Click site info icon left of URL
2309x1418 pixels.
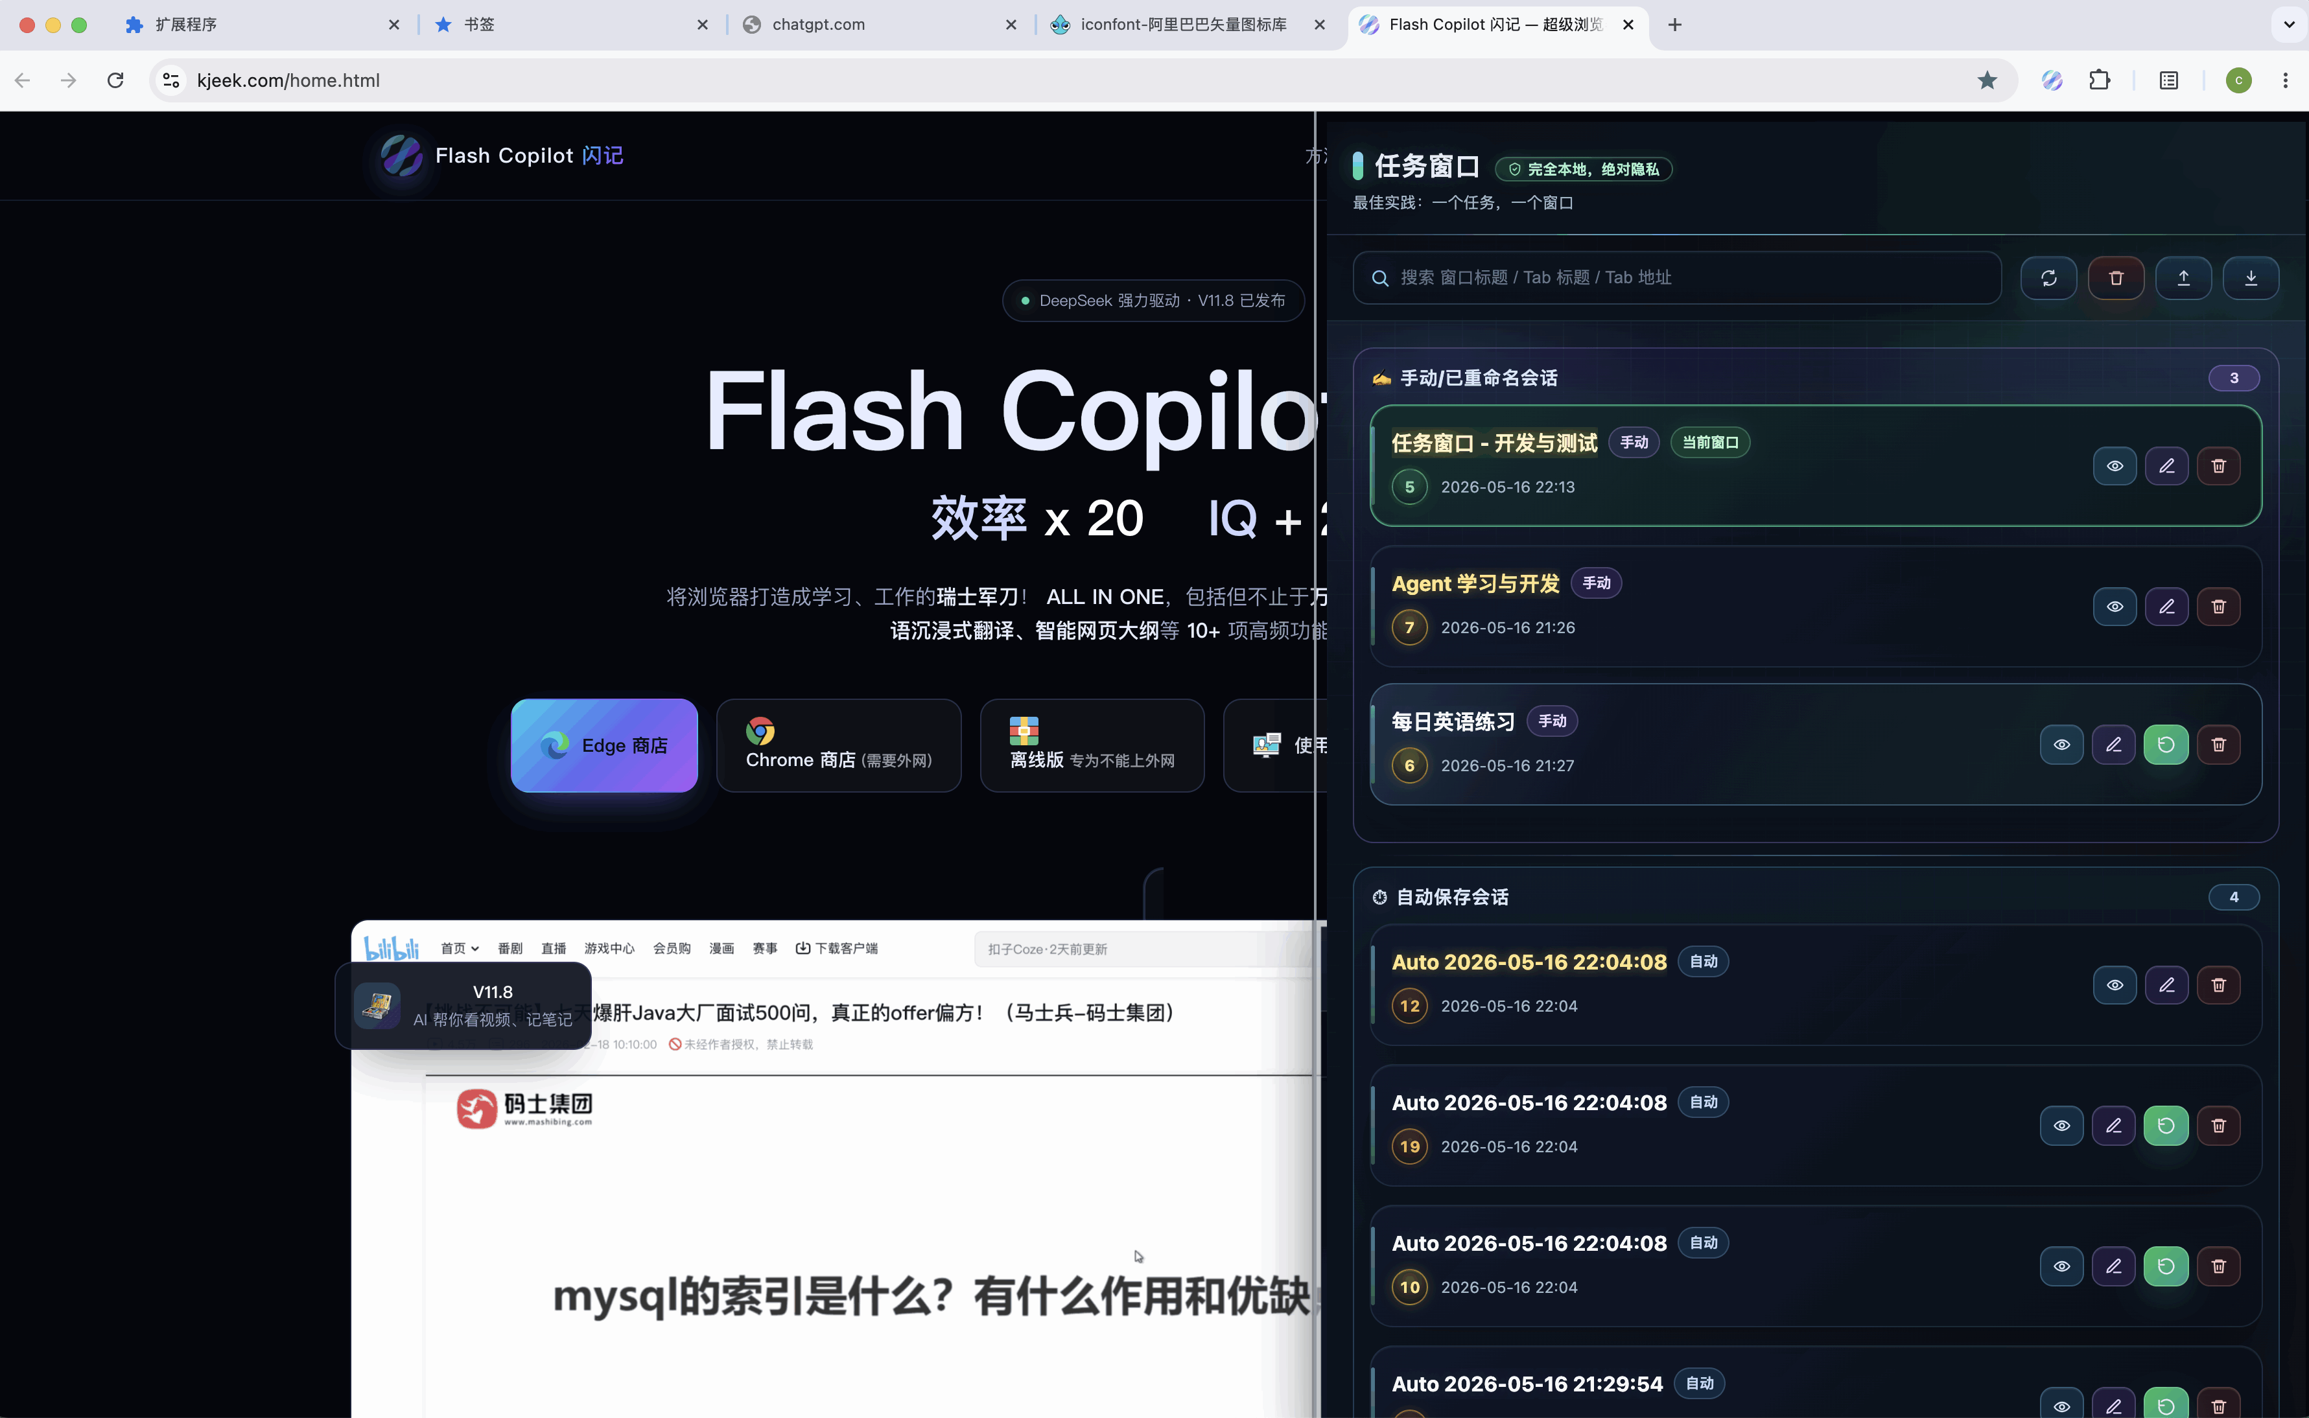(x=172, y=80)
